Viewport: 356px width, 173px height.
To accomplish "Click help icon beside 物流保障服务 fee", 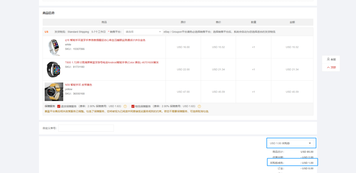I will pyautogui.click(x=199, y=106).
